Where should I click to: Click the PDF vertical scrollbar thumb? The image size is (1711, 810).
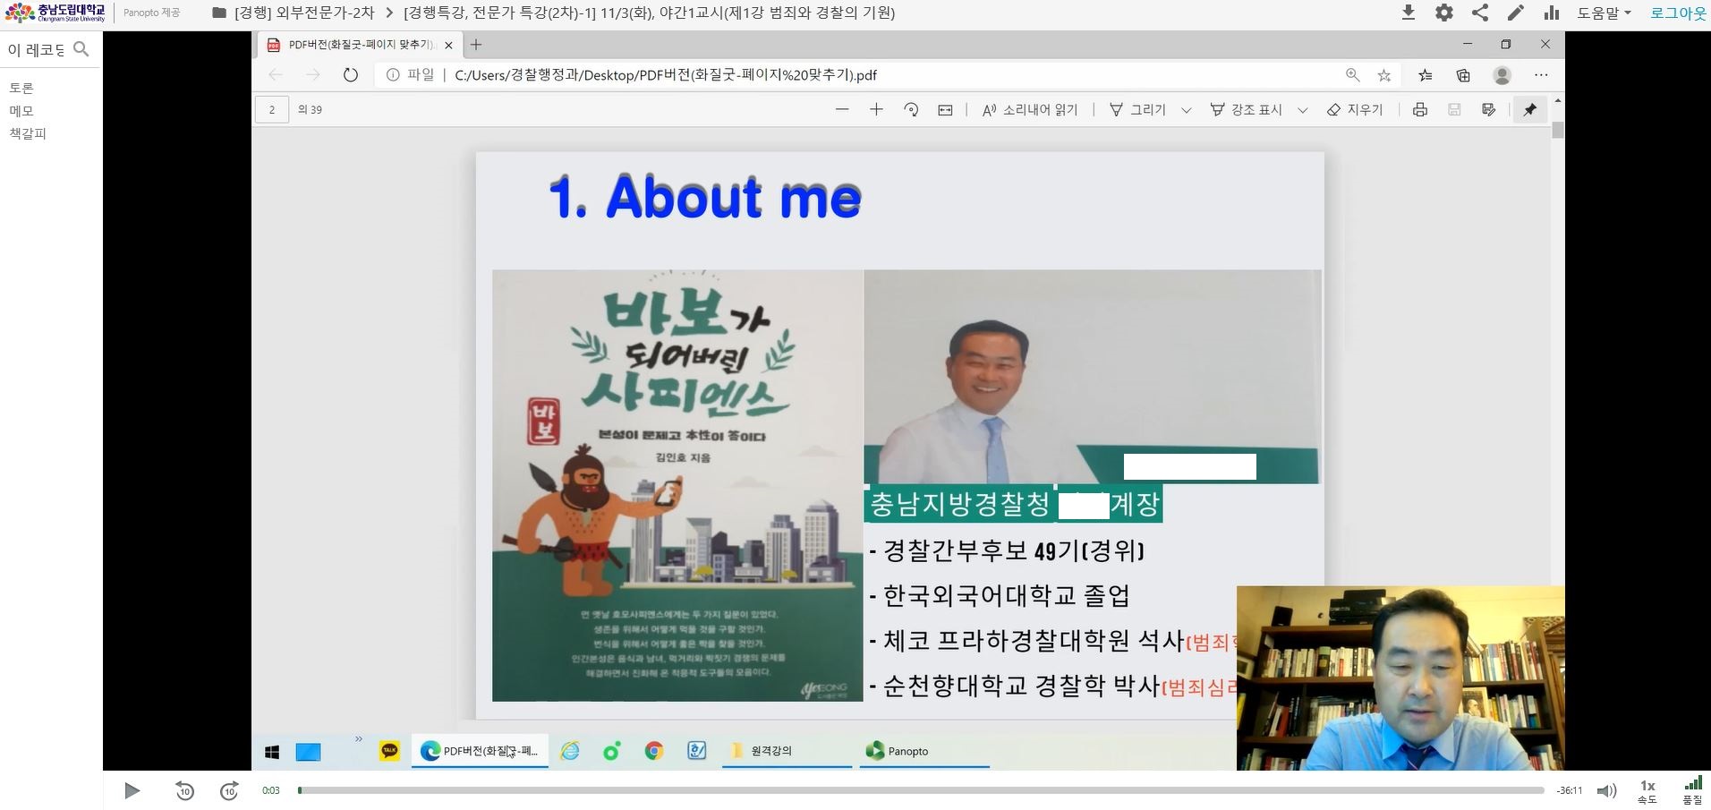[x=1558, y=130]
